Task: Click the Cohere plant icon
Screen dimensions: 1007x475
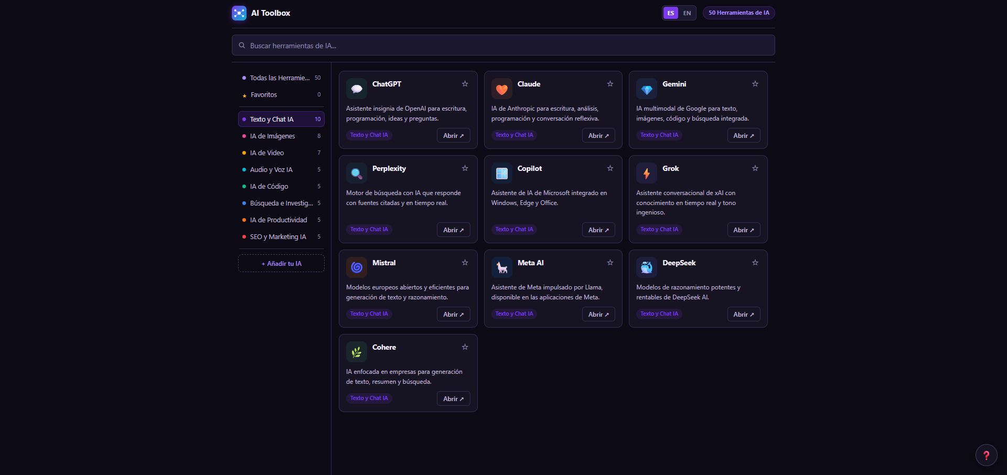Action: pos(357,352)
